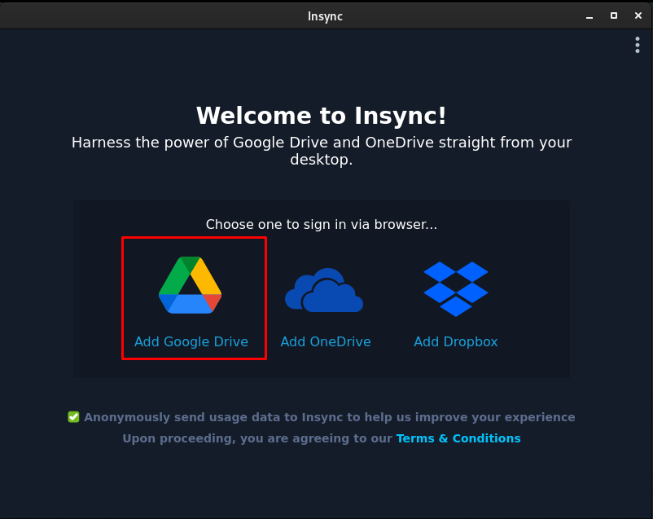Click the Welcome to Insync! heading
Screen dimensions: 653x519
pyautogui.click(x=321, y=116)
